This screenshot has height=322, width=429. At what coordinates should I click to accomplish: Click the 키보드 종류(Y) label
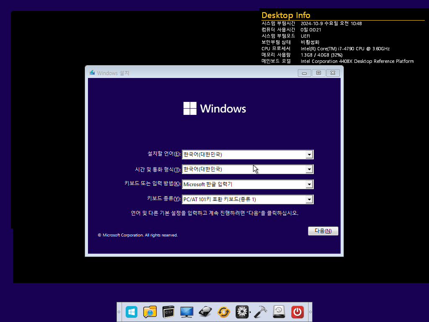(x=164, y=198)
